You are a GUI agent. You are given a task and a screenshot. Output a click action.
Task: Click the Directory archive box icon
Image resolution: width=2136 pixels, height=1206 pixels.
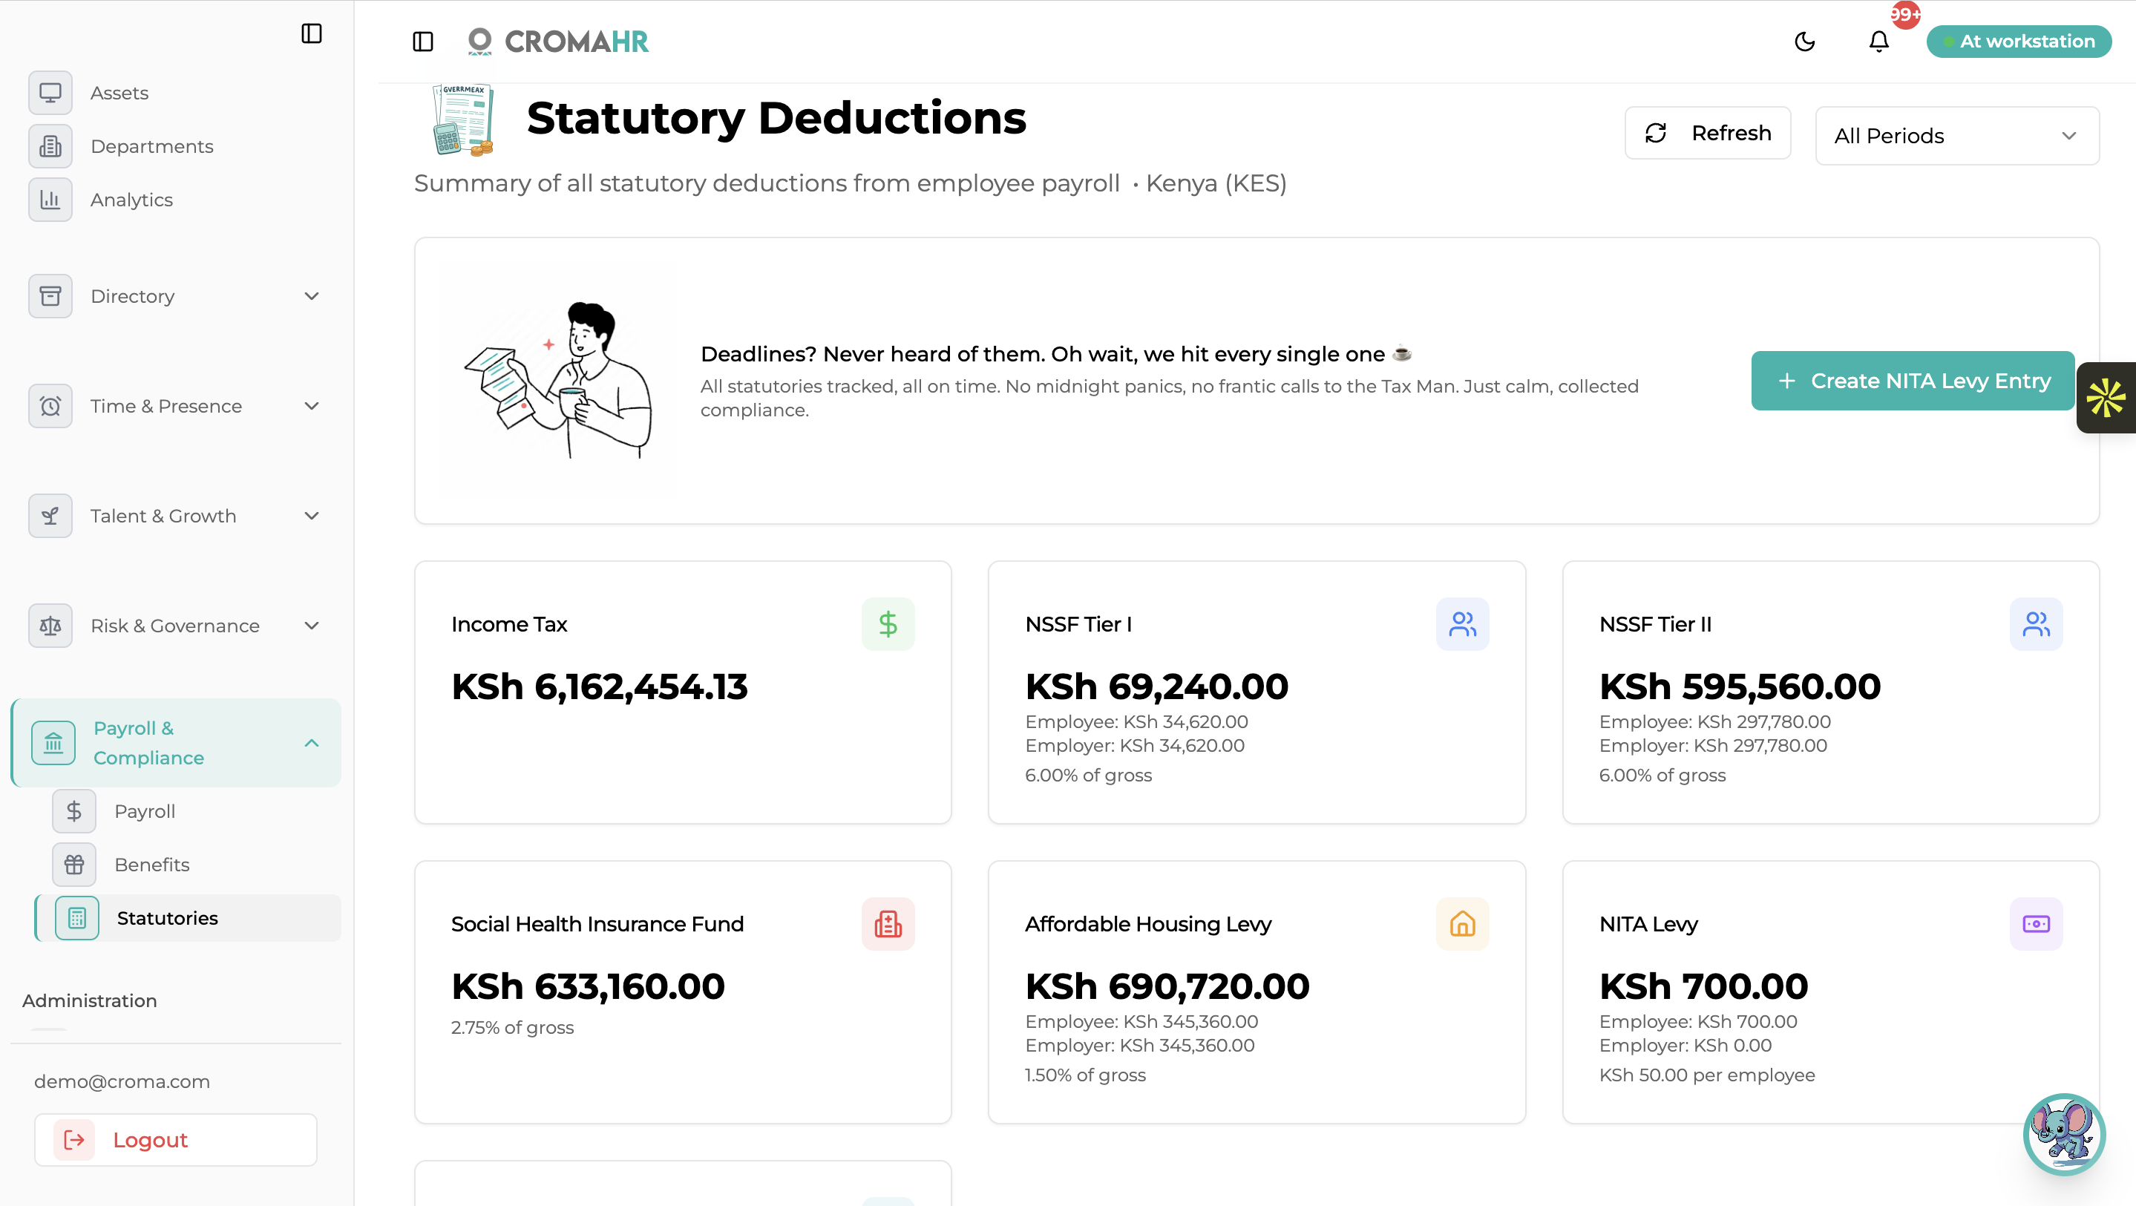50,296
